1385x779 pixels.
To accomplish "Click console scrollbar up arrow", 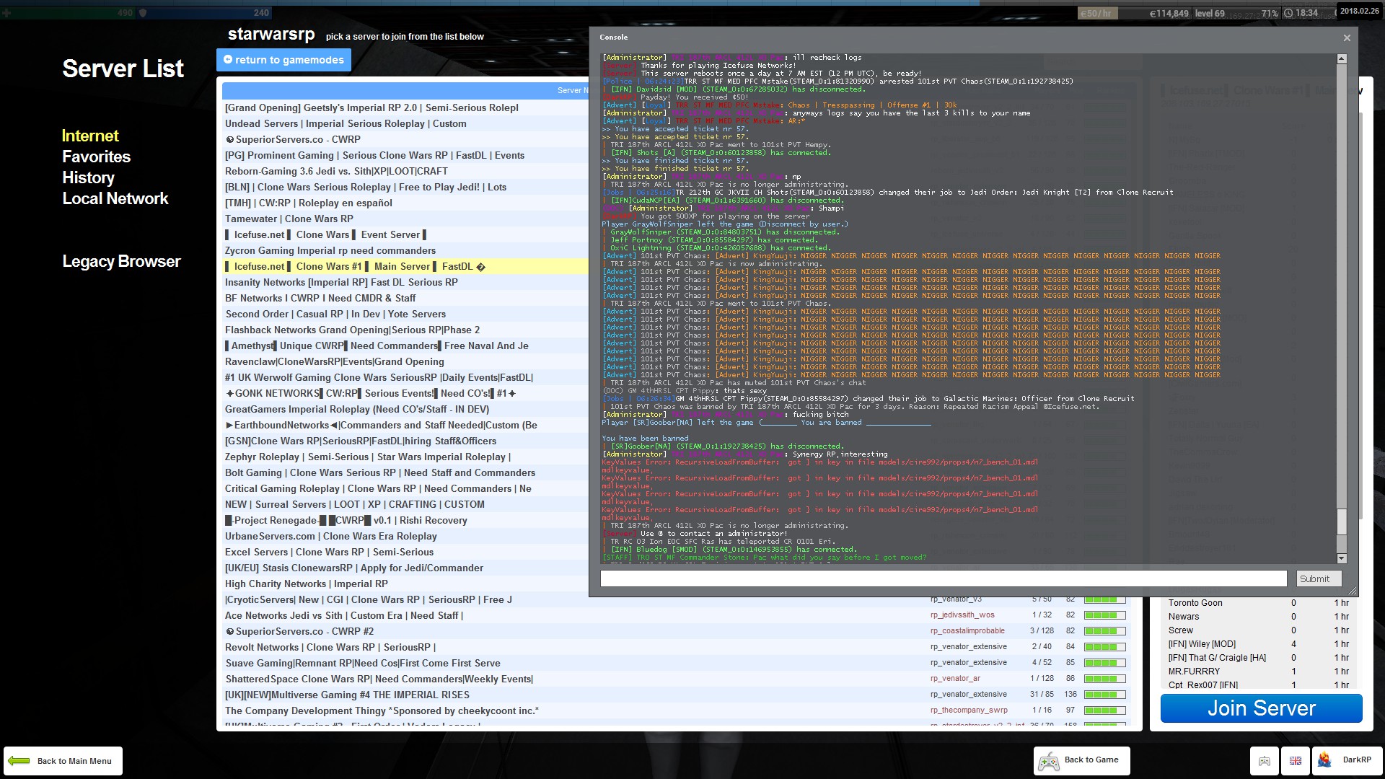I will click(x=1342, y=58).
